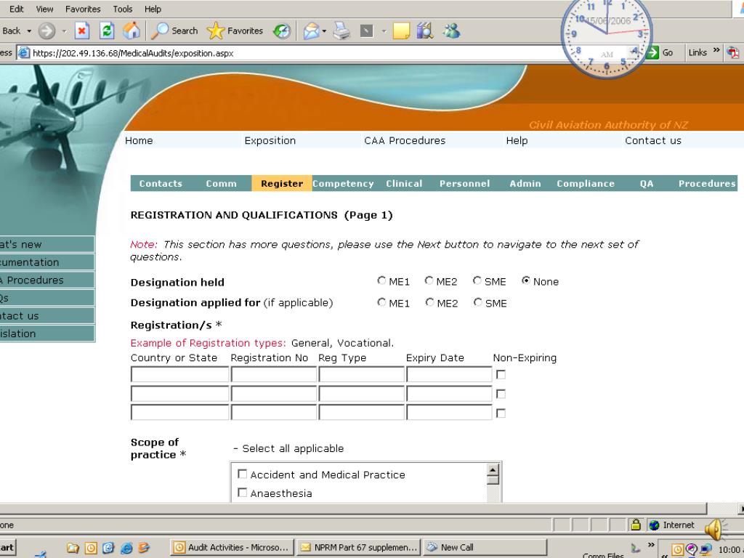Open the address bar dropdown arrow

click(x=635, y=52)
